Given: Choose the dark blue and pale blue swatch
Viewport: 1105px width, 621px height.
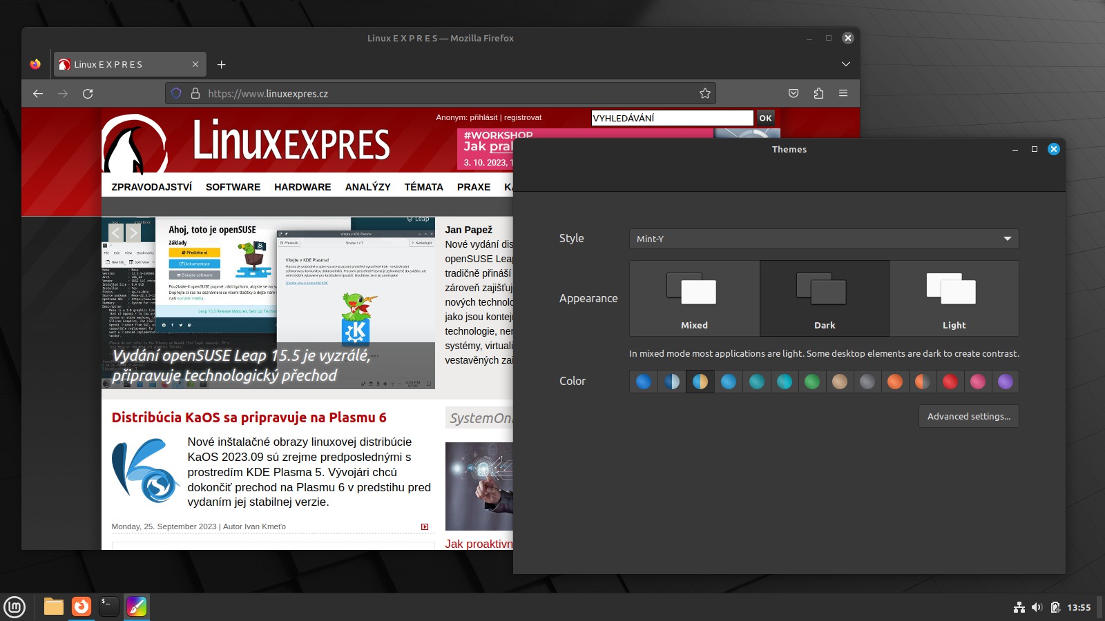Looking at the screenshot, I should [x=672, y=382].
